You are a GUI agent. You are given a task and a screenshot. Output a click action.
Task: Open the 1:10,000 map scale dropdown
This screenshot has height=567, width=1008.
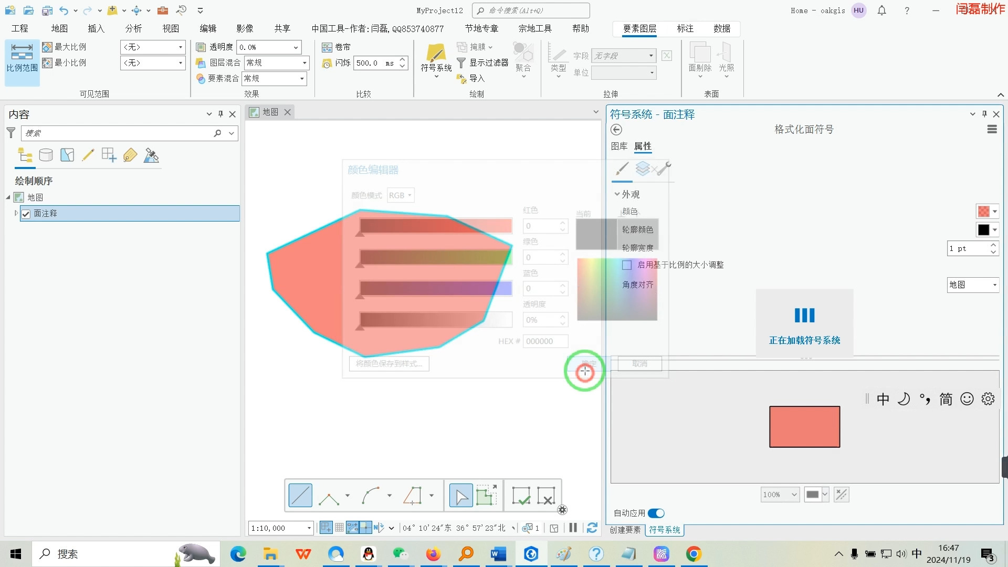[308, 528]
